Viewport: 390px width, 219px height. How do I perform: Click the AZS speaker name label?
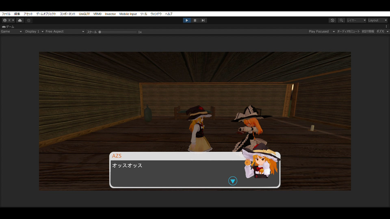pos(117,156)
